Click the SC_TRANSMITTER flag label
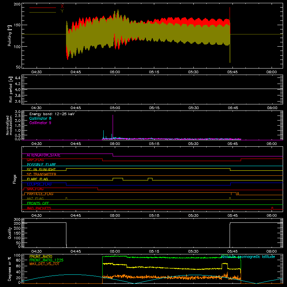The image size is (287, 287). [41, 174]
